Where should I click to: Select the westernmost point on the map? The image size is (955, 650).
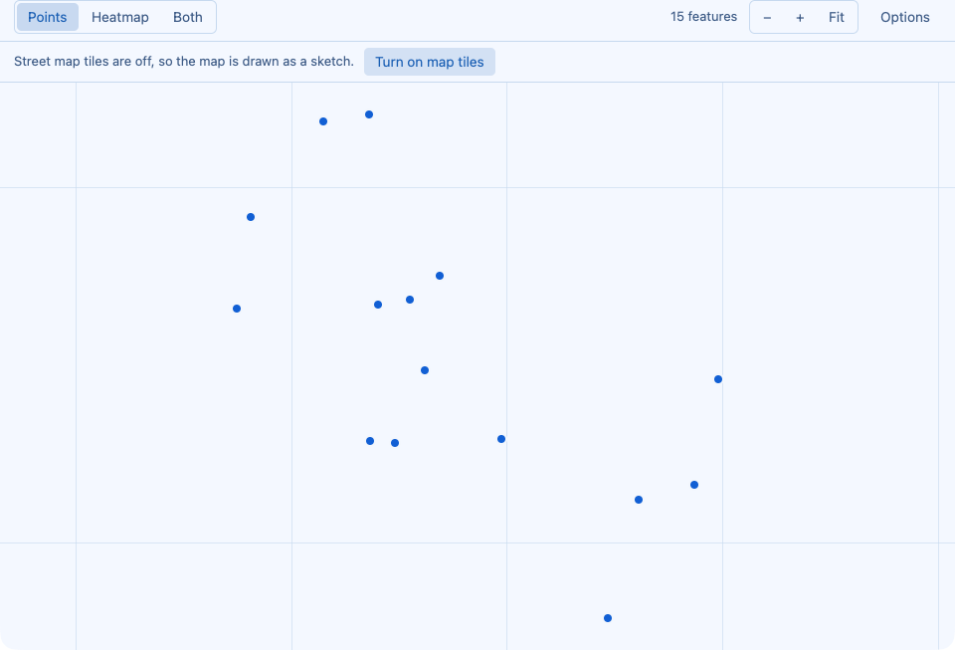pyautogui.click(x=237, y=309)
